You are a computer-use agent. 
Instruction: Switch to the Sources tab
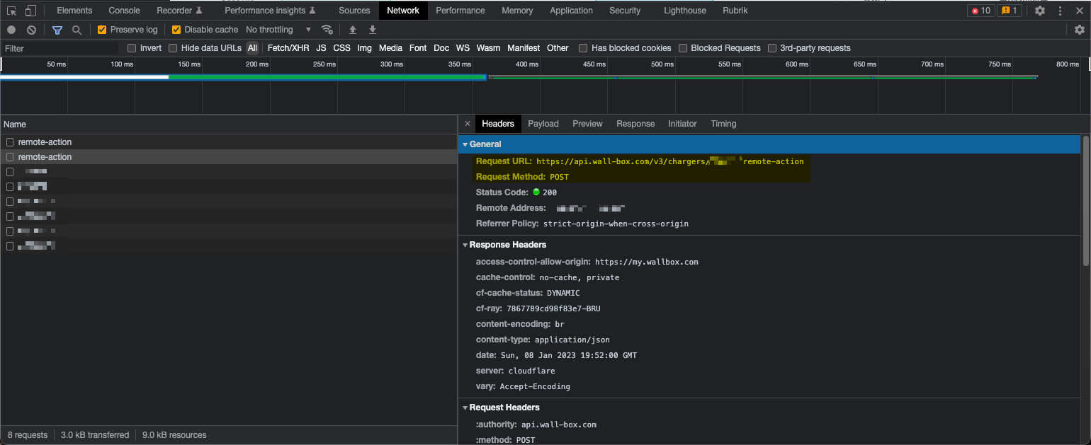[x=354, y=11]
